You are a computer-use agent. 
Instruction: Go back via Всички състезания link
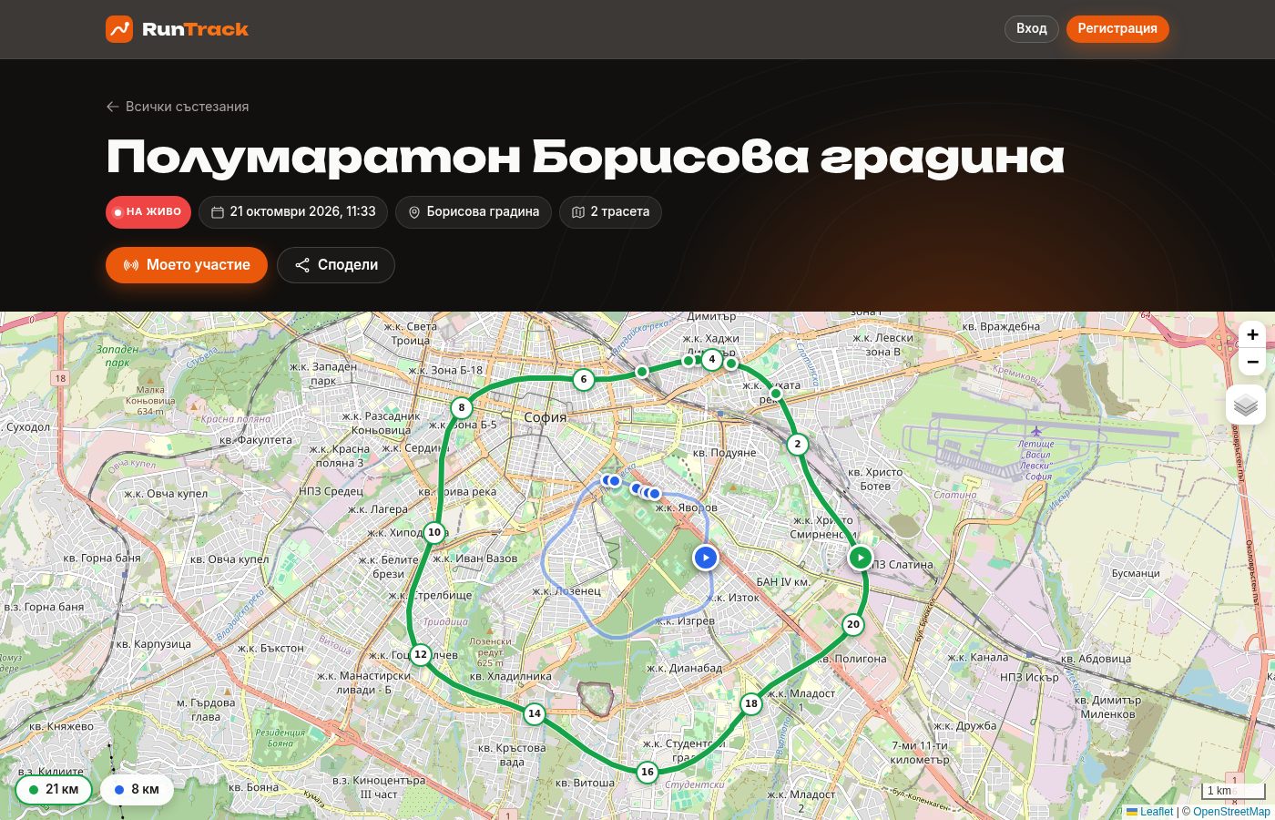click(178, 107)
